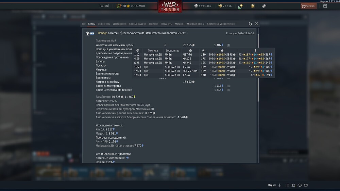Refresh the battle log with the reload icon
The height and width of the screenshot is (191, 340).
(x=250, y=24)
